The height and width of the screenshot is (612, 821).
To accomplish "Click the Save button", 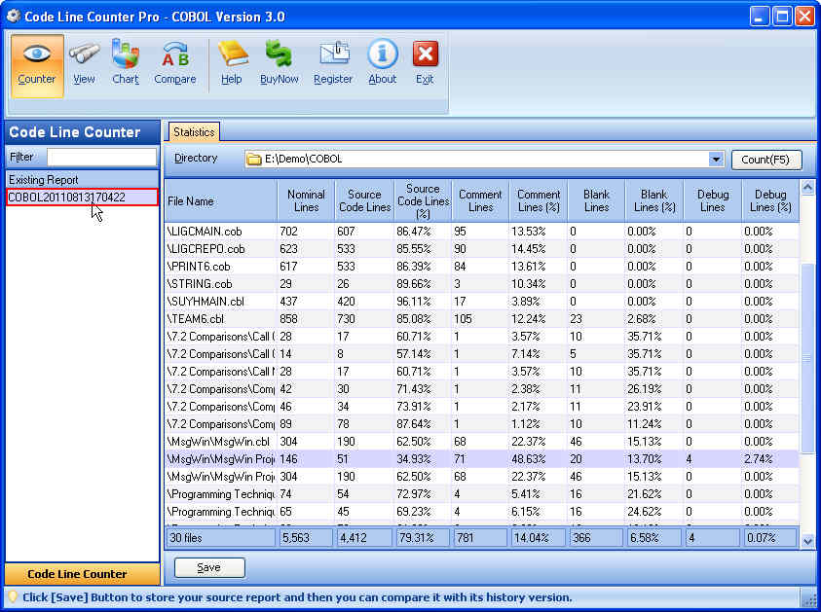I will click(209, 567).
